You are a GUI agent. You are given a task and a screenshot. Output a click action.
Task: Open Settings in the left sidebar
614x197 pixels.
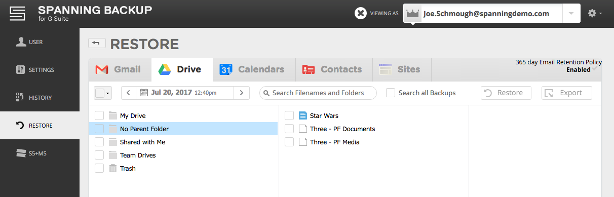40,69
